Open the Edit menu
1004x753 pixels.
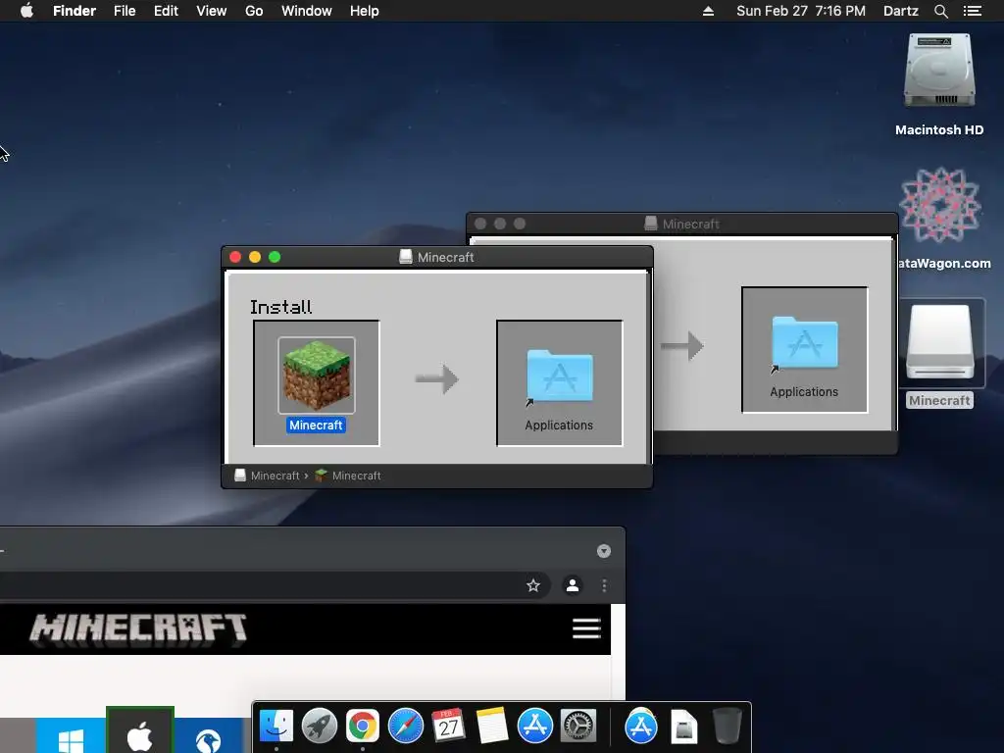(x=166, y=11)
